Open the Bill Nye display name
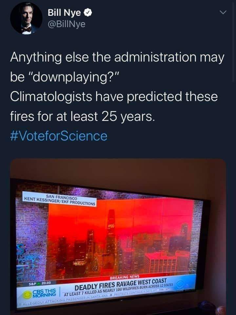 click(x=65, y=13)
